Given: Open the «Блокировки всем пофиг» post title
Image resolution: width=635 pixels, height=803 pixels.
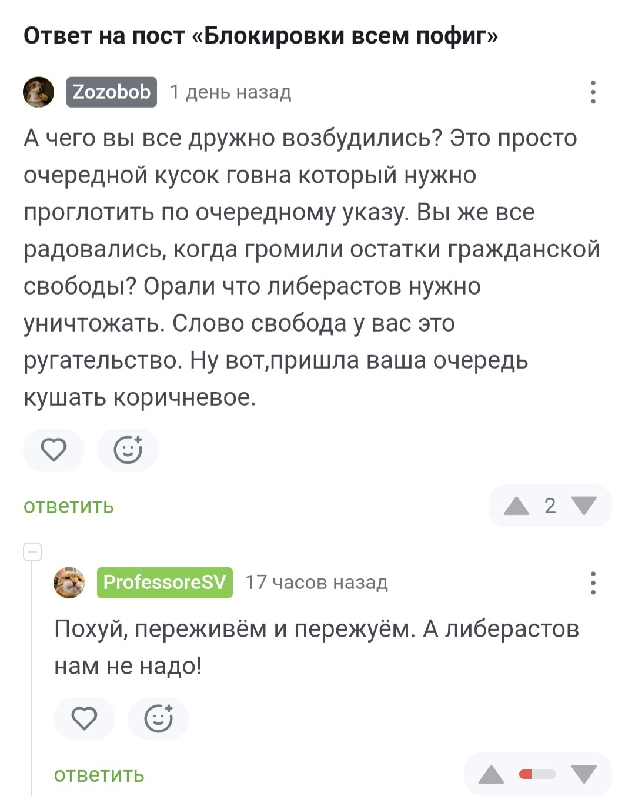Looking at the screenshot, I should (x=260, y=36).
